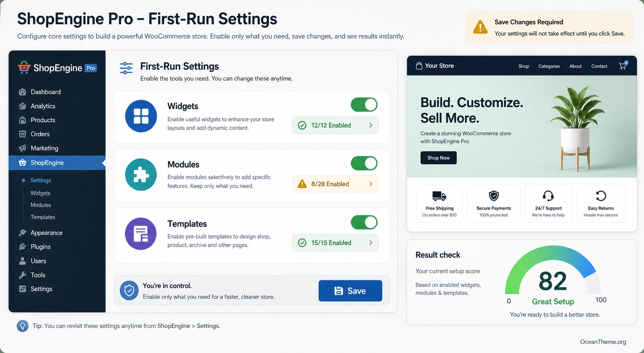The width and height of the screenshot is (644, 353).
Task: Click the lightbulb Tip icon
Action: (x=22, y=326)
